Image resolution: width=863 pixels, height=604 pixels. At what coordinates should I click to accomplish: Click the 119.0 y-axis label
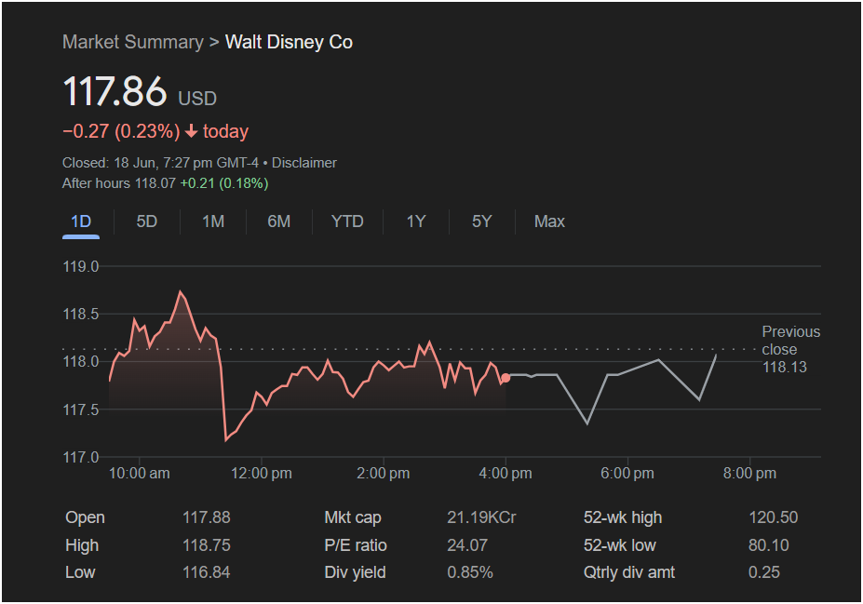(x=81, y=267)
